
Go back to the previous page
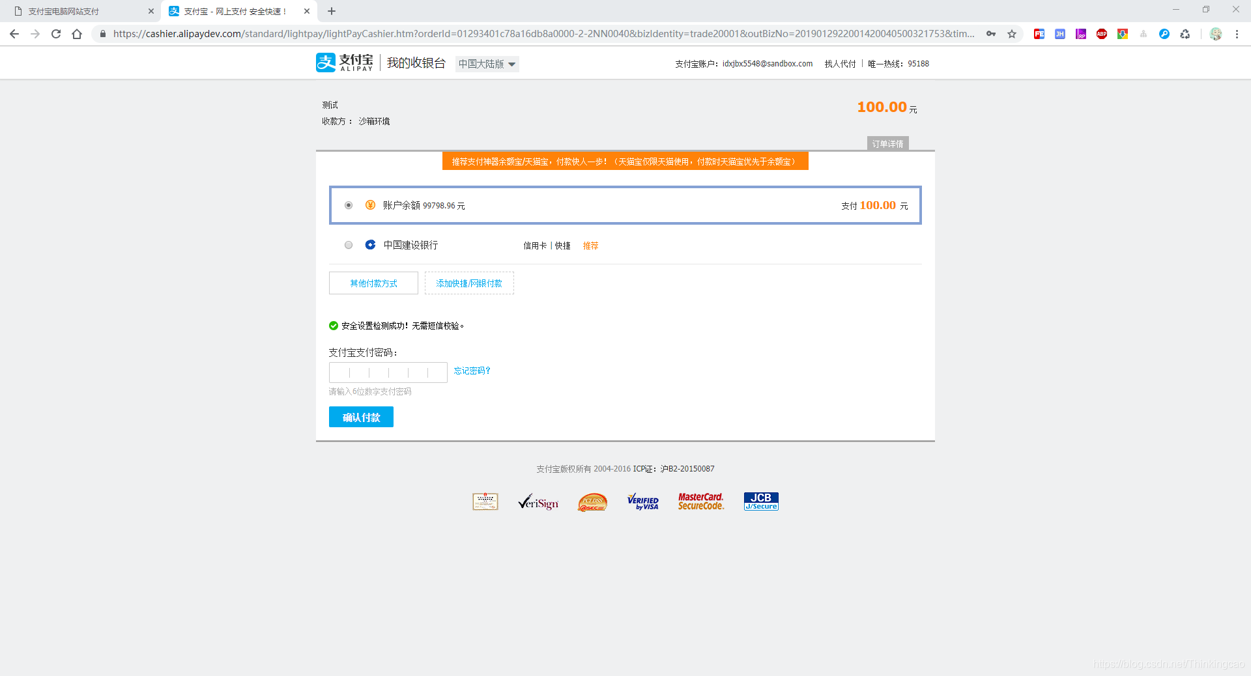(x=14, y=34)
